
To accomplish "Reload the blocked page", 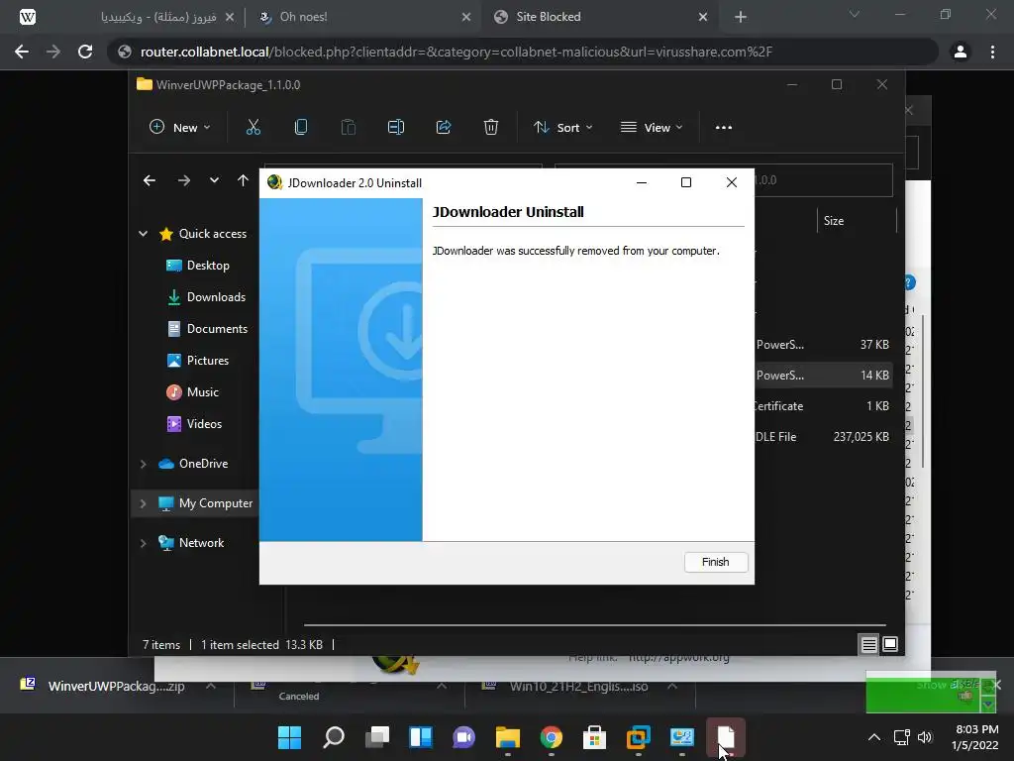I will point(85,52).
